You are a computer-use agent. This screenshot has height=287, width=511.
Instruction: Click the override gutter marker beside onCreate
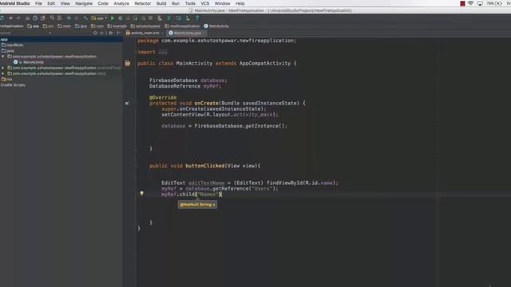[x=127, y=103]
